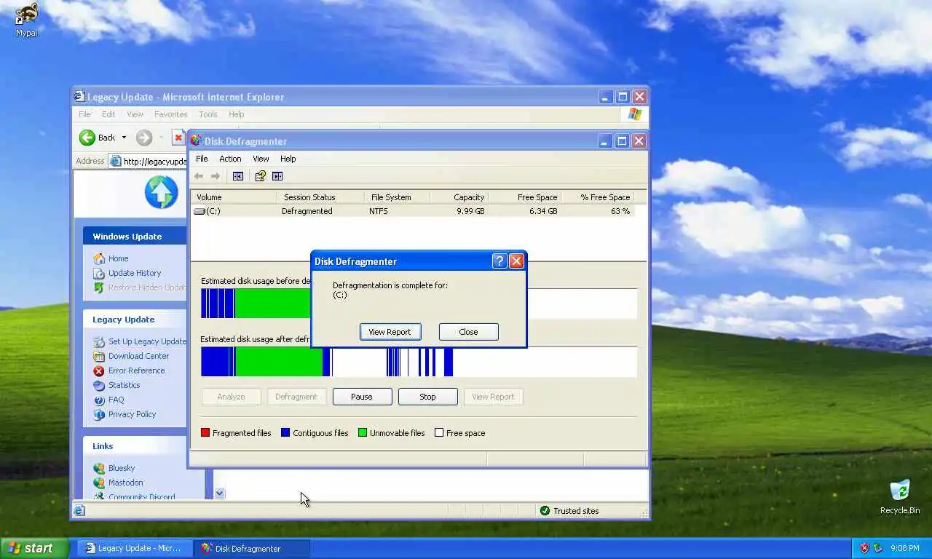Viewport: 932px width, 559px height.
Task: Click the greyed Defragment button
Action: pyautogui.click(x=296, y=397)
